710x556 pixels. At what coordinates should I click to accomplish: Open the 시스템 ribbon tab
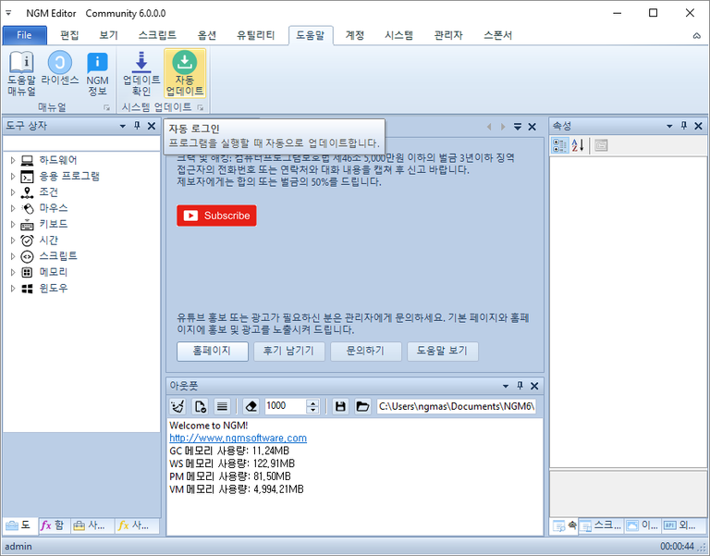pyautogui.click(x=399, y=35)
